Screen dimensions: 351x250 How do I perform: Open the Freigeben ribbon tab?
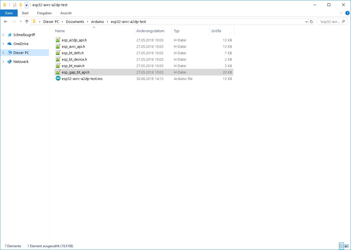[x=44, y=13]
